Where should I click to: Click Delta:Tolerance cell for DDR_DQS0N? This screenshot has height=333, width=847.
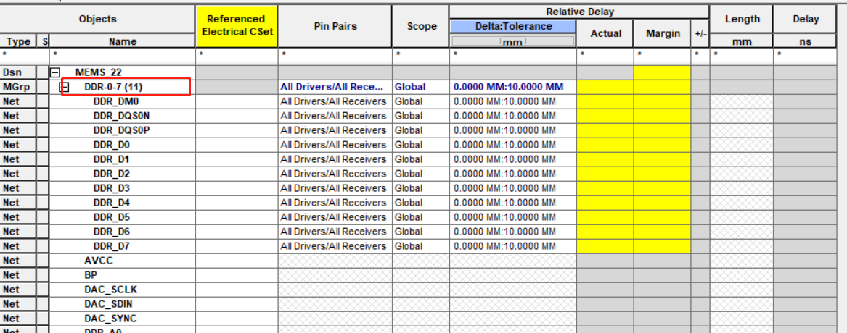tap(513, 116)
